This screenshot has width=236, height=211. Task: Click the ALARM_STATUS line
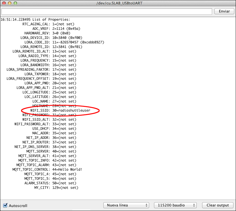pos(50,183)
